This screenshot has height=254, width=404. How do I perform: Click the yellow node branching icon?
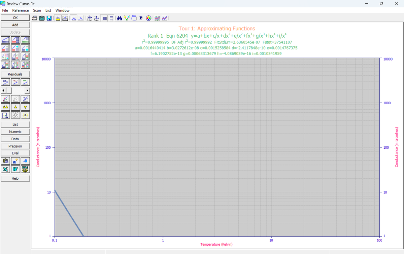pyautogui.click(x=127, y=18)
